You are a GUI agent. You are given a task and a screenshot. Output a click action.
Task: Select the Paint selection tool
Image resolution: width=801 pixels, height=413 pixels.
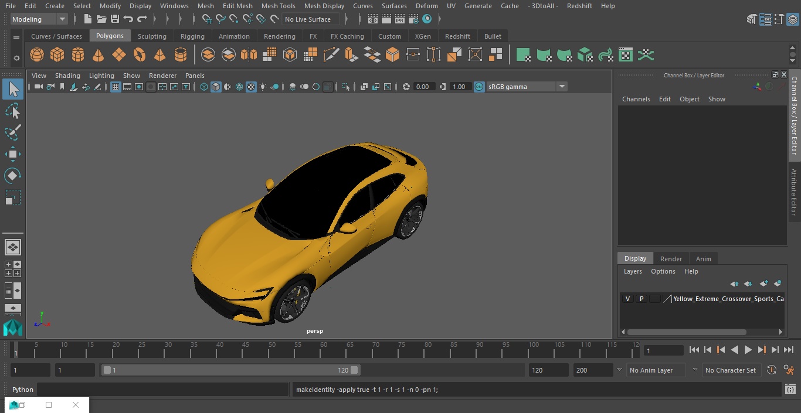pyautogui.click(x=12, y=132)
